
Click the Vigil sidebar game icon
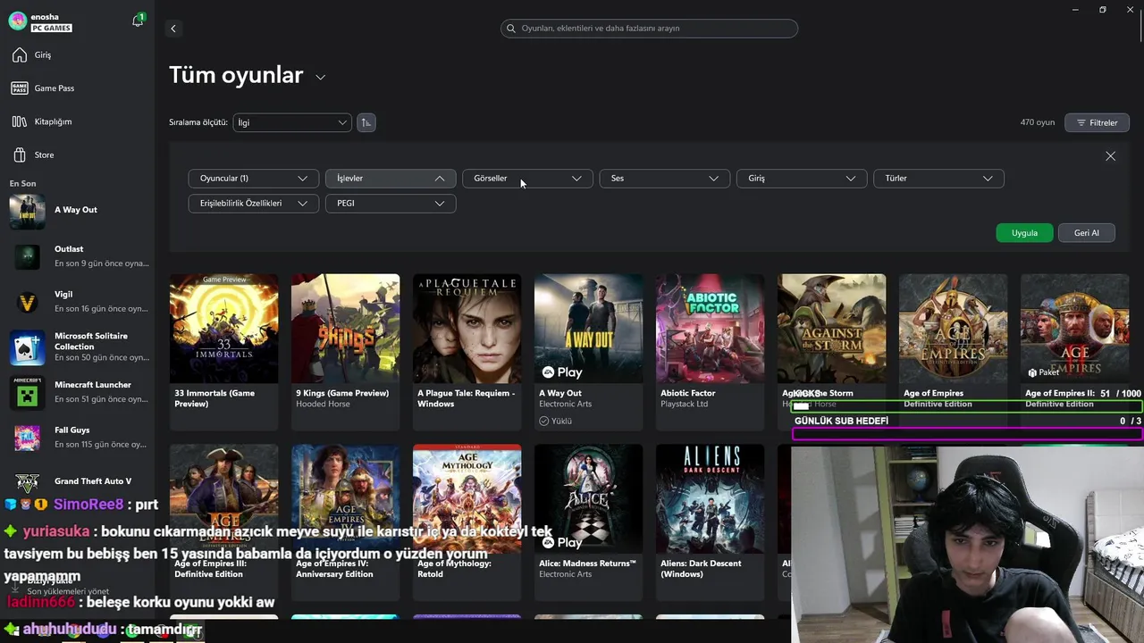coord(27,303)
